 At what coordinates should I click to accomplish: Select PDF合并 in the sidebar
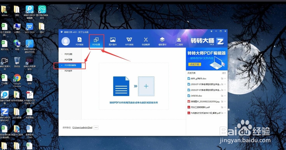[x=68, y=71]
